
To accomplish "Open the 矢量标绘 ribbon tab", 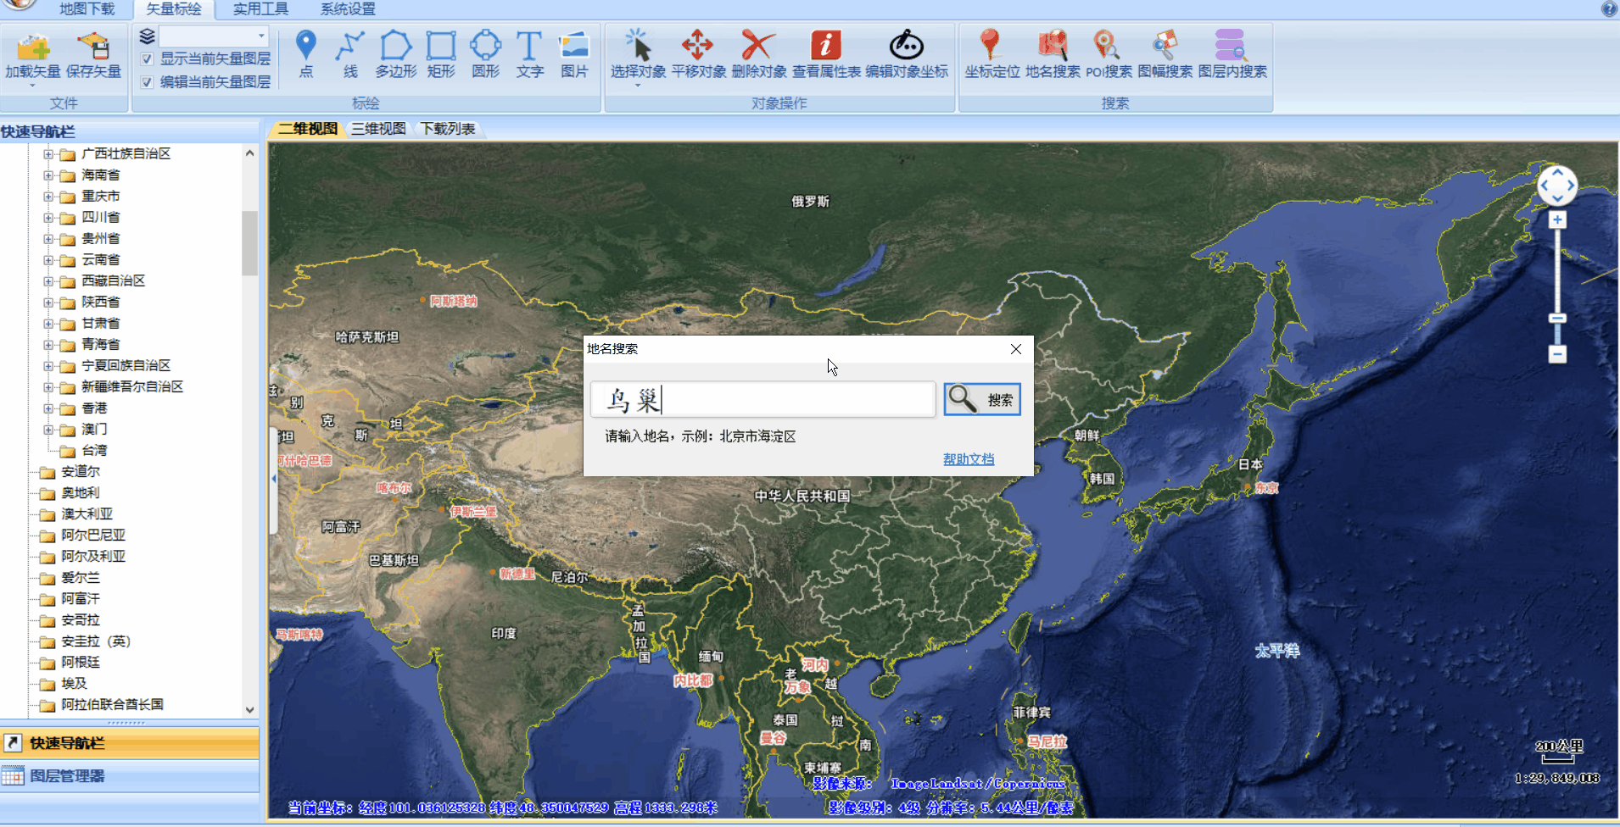I will [x=174, y=9].
